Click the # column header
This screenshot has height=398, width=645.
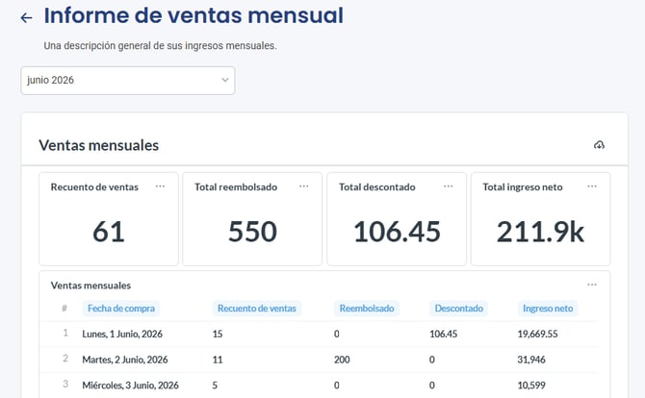pos(64,308)
